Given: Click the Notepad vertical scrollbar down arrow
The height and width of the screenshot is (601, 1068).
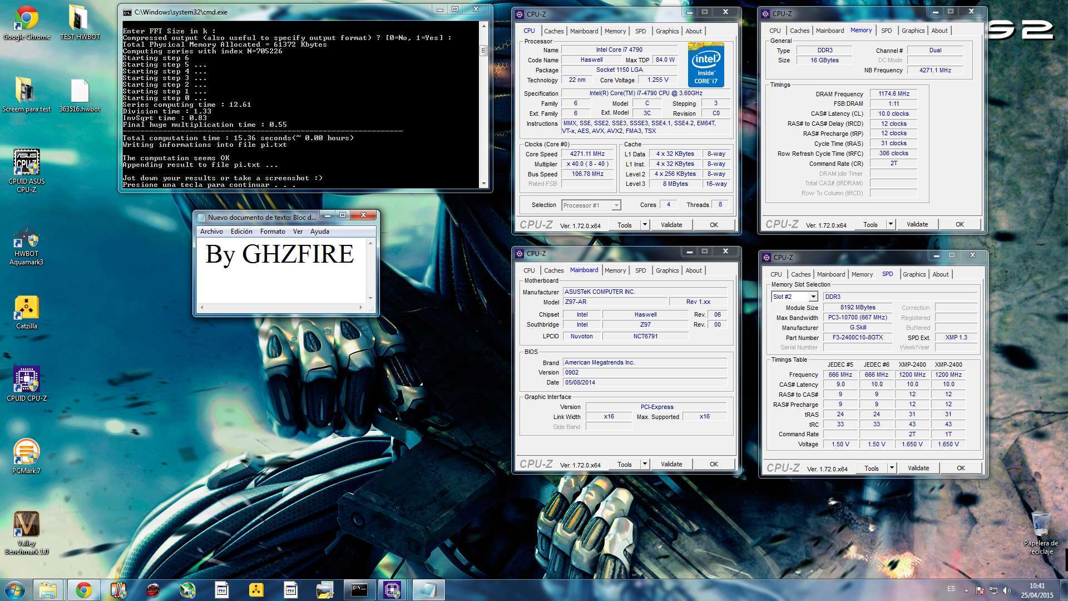Looking at the screenshot, I should pyautogui.click(x=370, y=298).
